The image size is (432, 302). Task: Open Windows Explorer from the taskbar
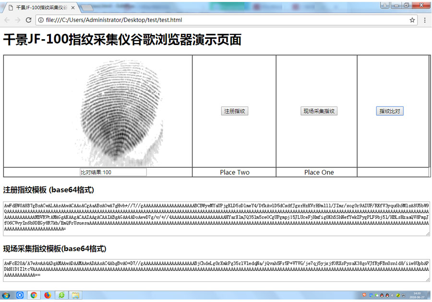point(75,295)
